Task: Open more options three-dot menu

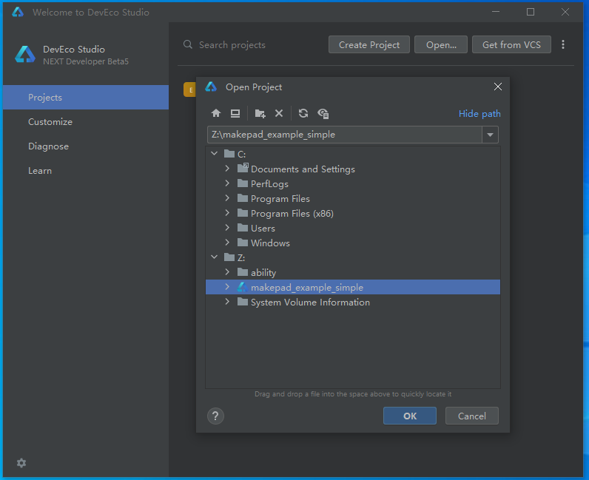Action: coord(562,44)
